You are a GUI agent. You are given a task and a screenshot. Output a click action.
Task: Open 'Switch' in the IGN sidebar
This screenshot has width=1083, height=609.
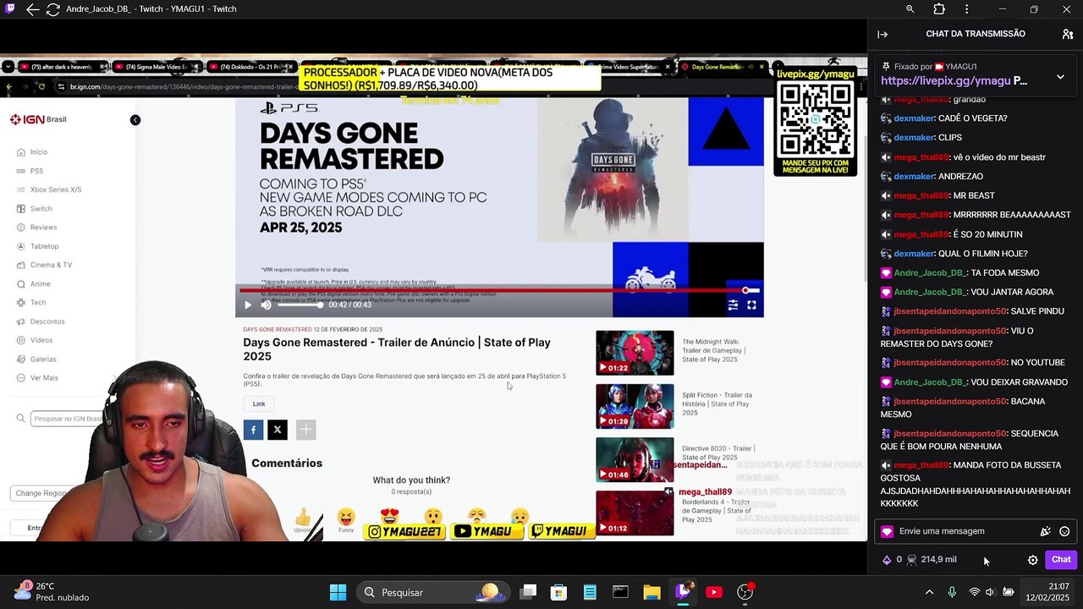[x=41, y=209]
